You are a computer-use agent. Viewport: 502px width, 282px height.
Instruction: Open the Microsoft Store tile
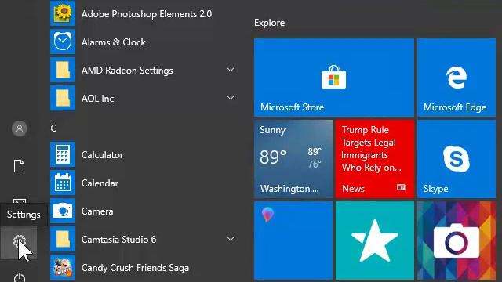tap(334, 78)
